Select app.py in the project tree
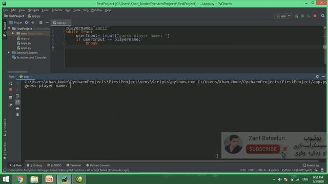This screenshot has width=328, height=184. click(23, 38)
